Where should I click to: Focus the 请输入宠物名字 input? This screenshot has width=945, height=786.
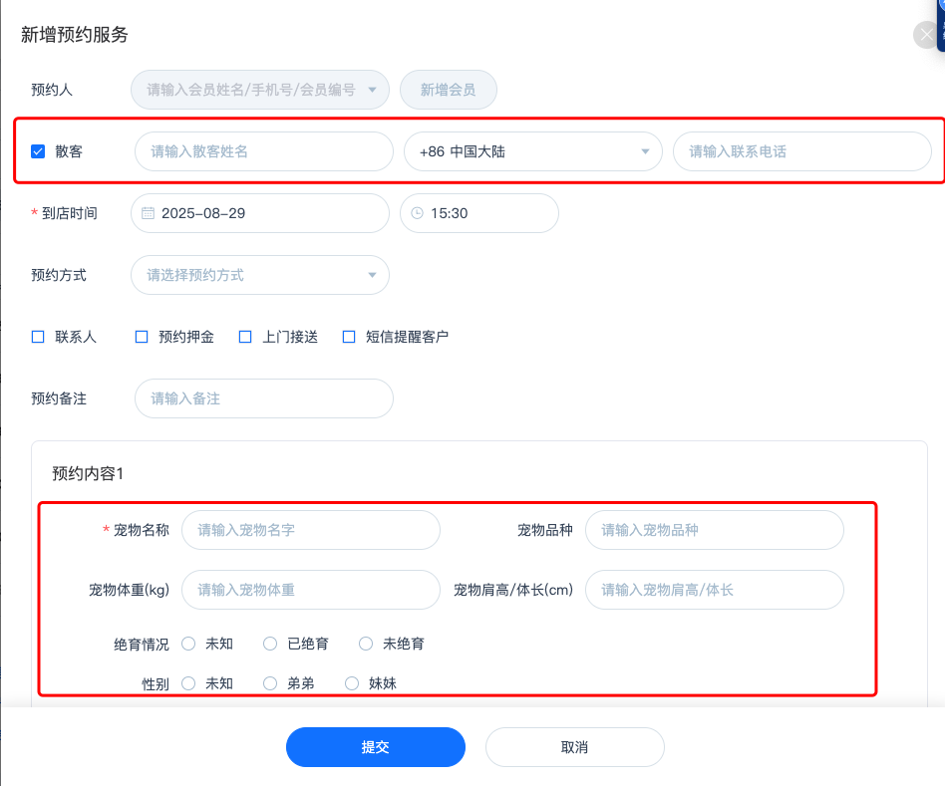[x=311, y=530]
